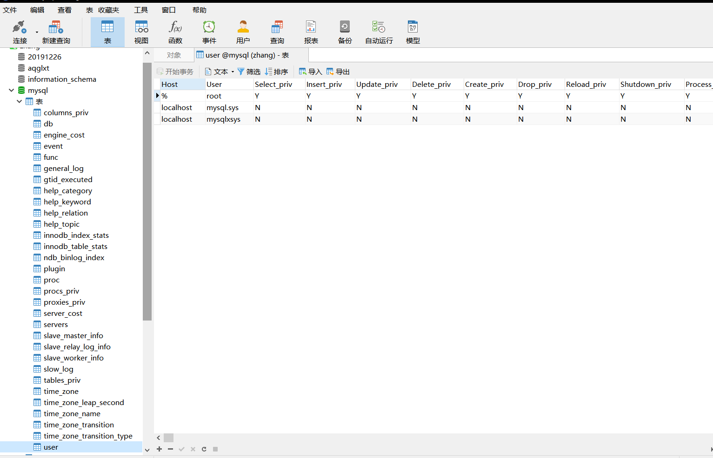The height and width of the screenshot is (458, 713).
Task: Select the general_log table
Action: (x=64, y=168)
